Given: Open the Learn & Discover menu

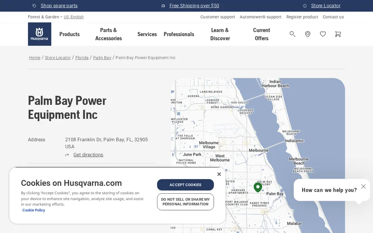Looking at the screenshot, I should point(220,34).
